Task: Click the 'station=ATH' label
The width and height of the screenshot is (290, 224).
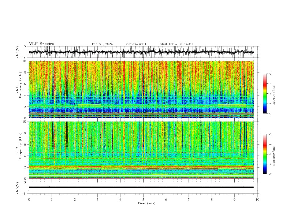Action: [136, 44]
